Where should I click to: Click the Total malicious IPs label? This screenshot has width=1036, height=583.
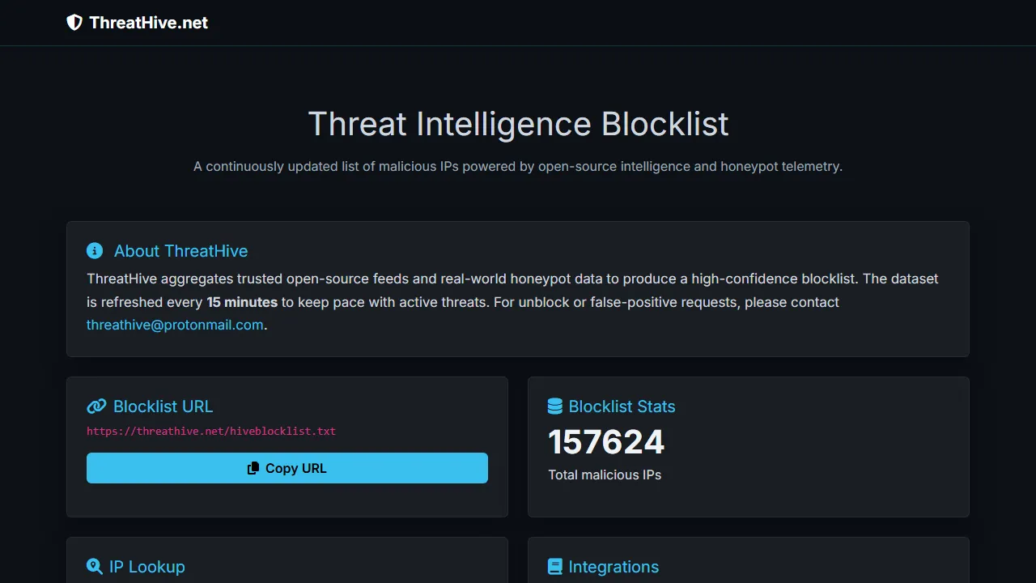point(605,474)
